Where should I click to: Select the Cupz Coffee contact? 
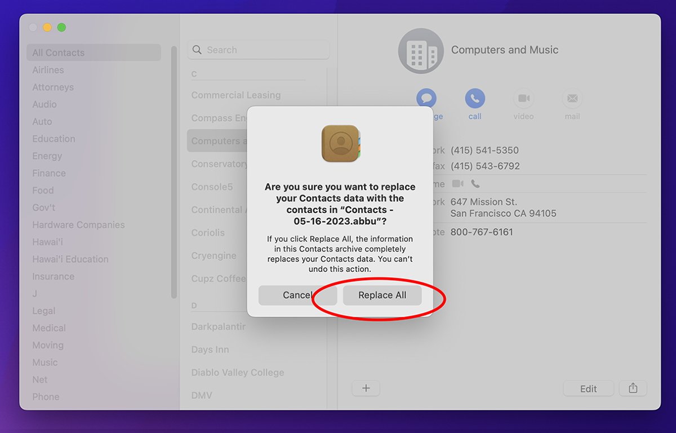(x=219, y=279)
